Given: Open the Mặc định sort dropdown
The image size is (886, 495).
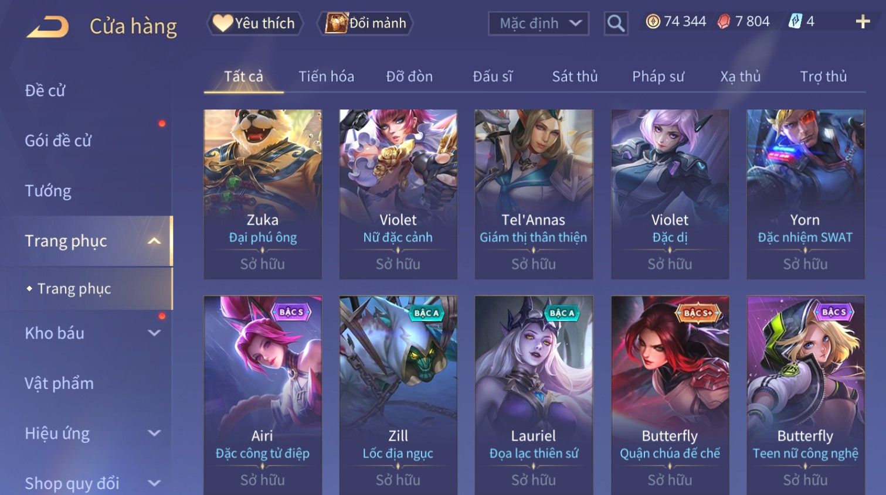Looking at the screenshot, I should click(x=538, y=23).
